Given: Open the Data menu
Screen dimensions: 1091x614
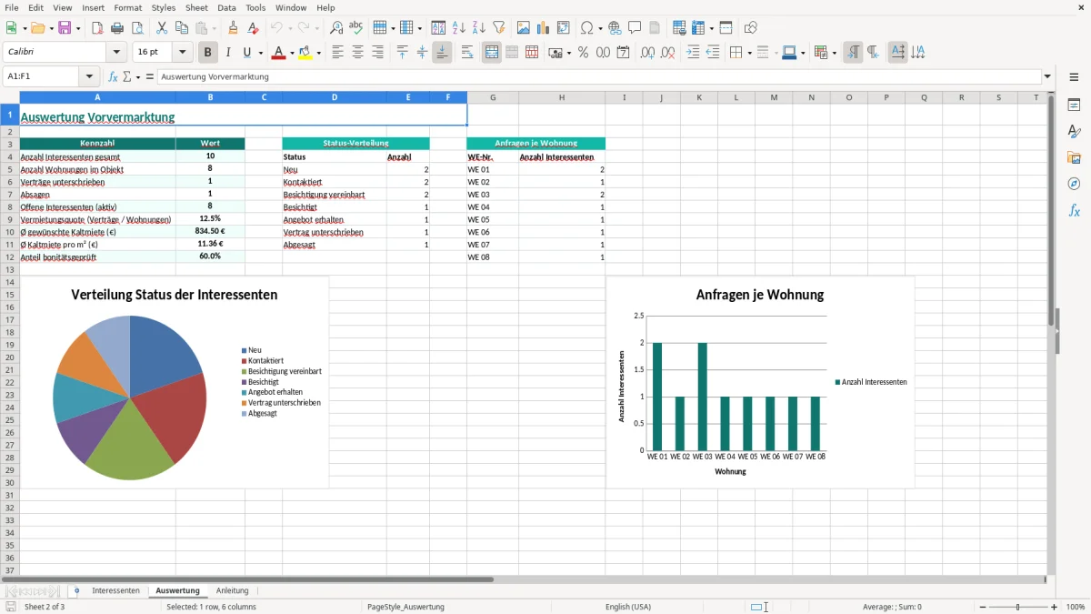Looking at the screenshot, I should point(226,7).
